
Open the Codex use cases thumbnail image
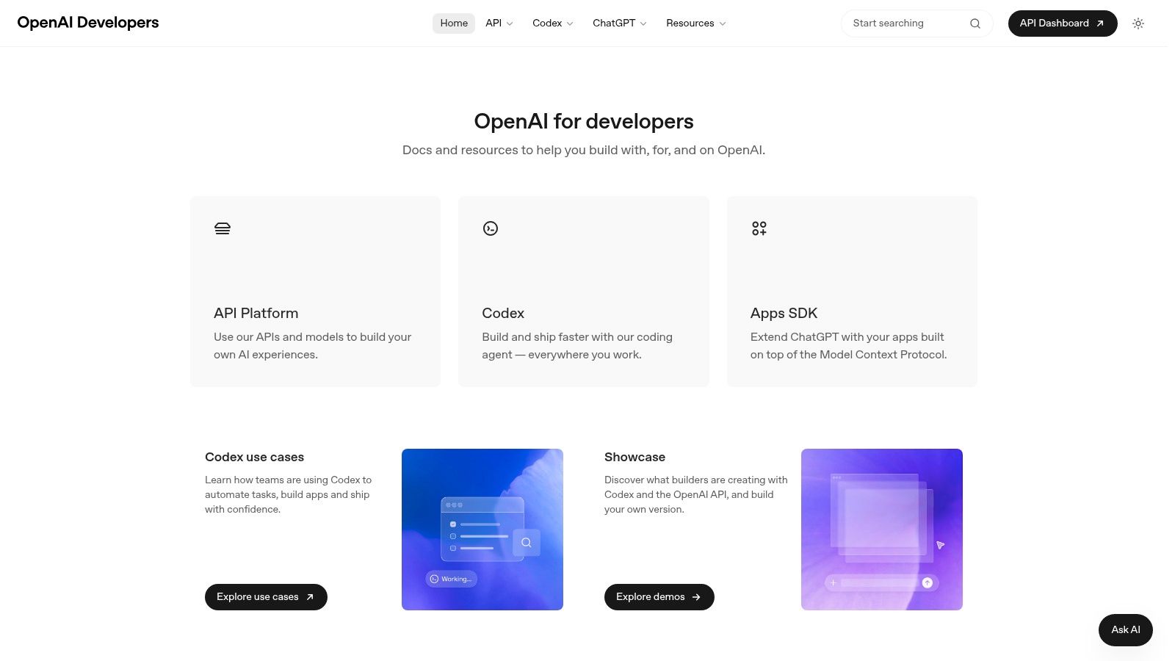pyautogui.click(x=482, y=530)
